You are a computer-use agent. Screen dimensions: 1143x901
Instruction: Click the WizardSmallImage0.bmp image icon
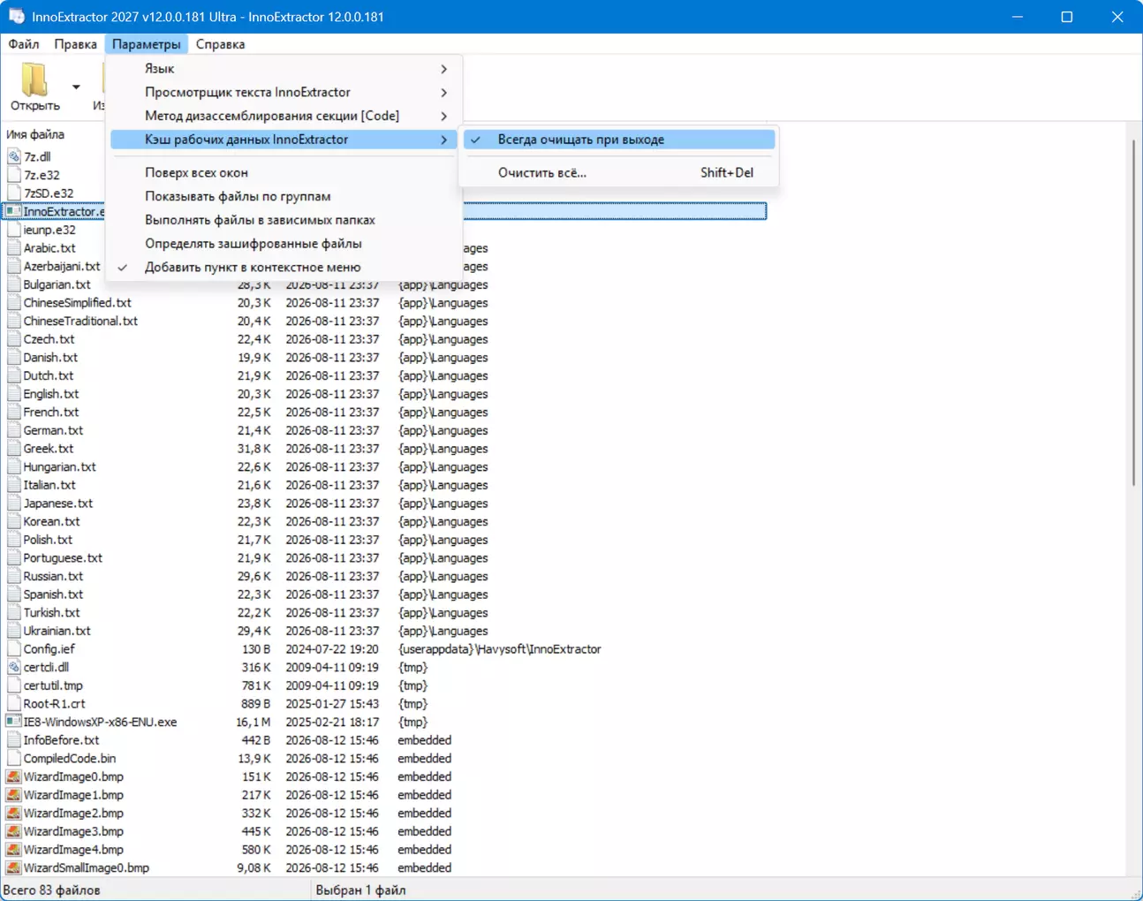[x=13, y=867]
